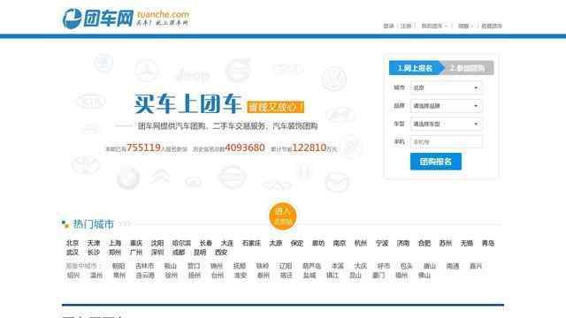Choose 嘉兴 from the grey city list
Screen dimensions: 566x318
(x=476, y=266)
